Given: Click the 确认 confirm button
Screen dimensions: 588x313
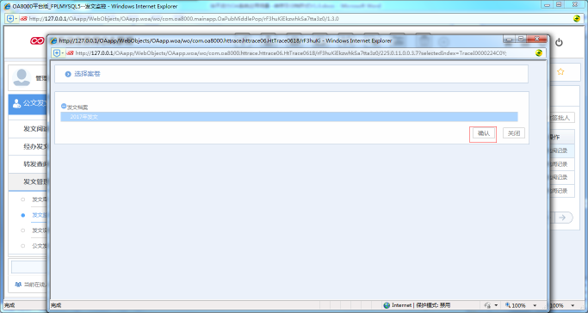Looking at the screenshot, I should pyautogui.click(x=483, y=133).
